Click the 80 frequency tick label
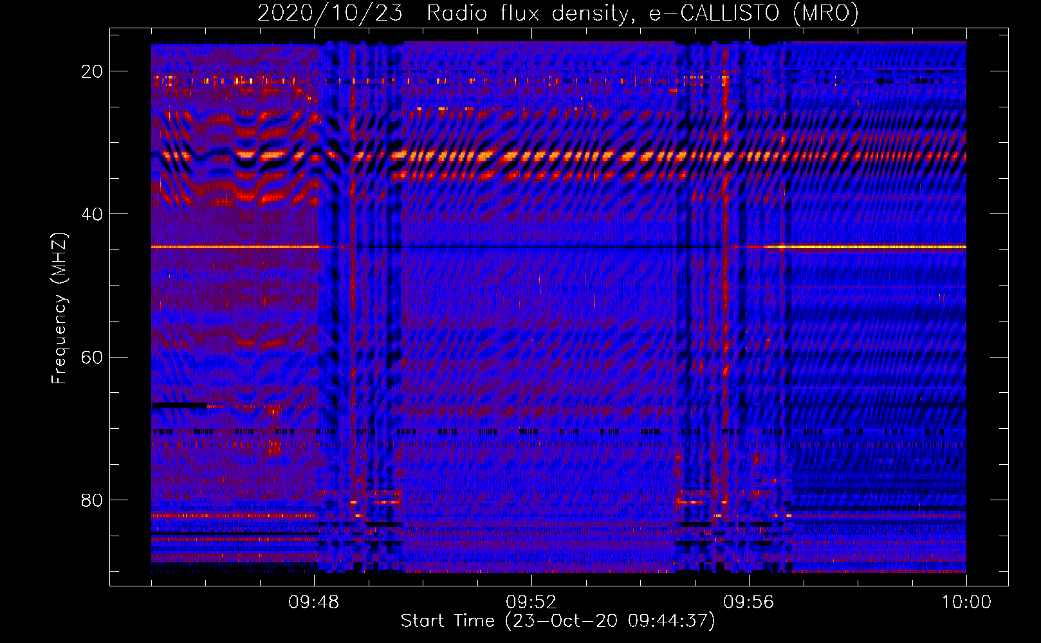 [x=92, y=500]
